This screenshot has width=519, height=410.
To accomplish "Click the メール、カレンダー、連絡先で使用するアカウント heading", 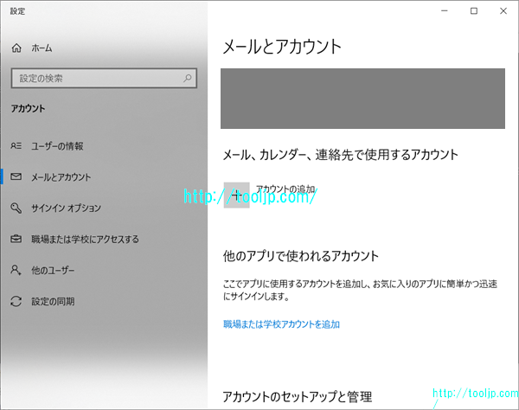I will pos(340,155).
